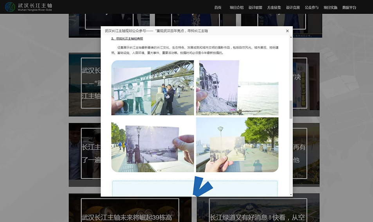Click 公众参与 in the top menu
The width and height of the screenshot is (373, 222).
pyautogui.click(x=312, y=7)
